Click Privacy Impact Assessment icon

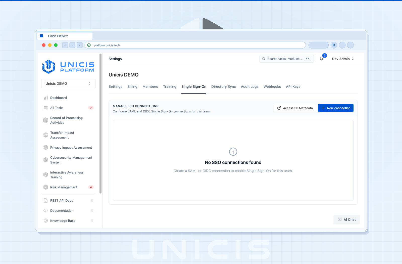tap(46, 148)
